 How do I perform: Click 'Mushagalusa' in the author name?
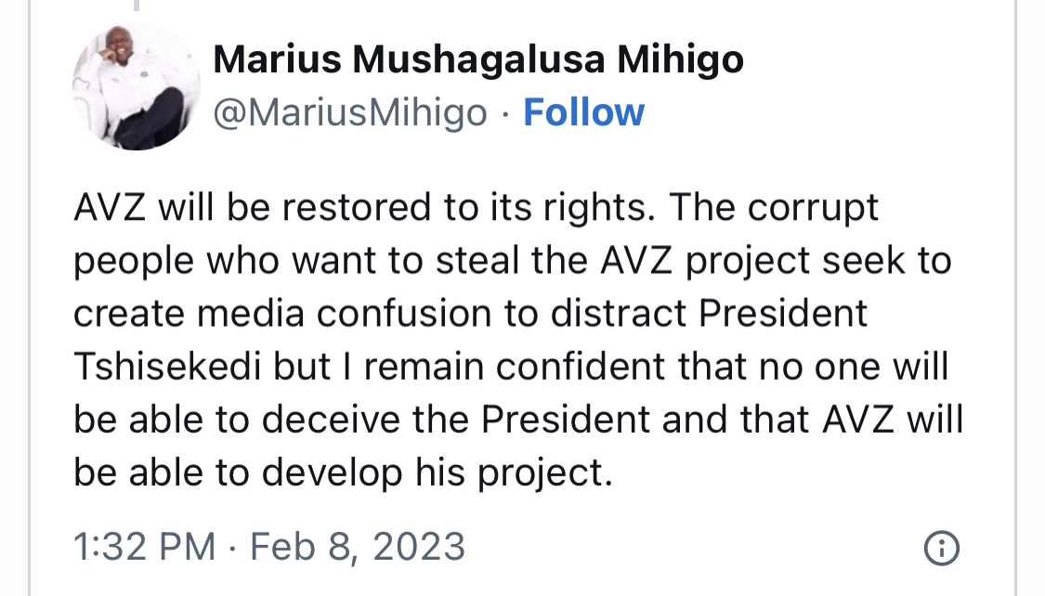478,60
